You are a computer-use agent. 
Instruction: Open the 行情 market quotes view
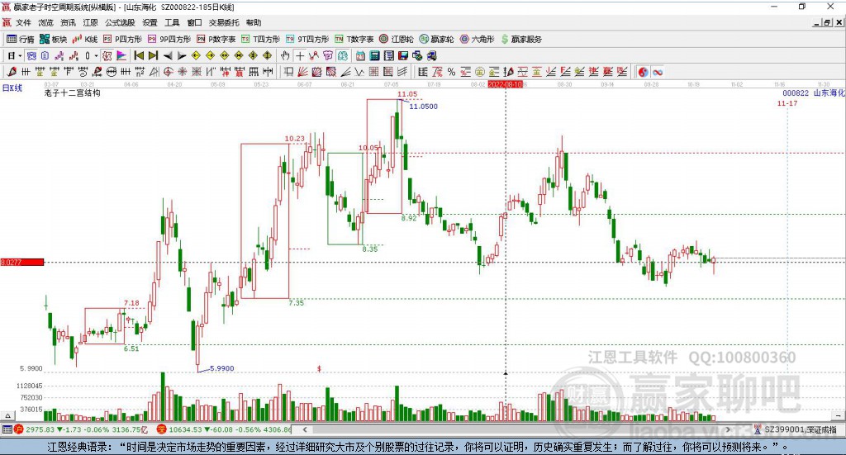tap(21, 40)
